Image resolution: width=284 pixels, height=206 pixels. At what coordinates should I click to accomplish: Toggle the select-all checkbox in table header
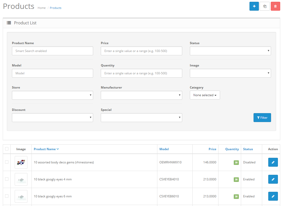pos(7,149)
